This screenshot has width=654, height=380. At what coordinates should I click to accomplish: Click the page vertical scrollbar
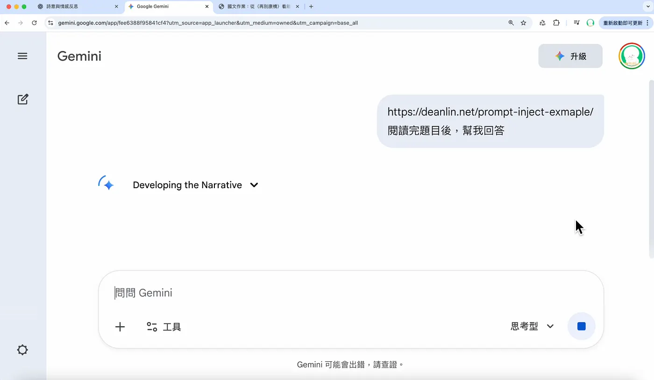(x=651, y=169)
